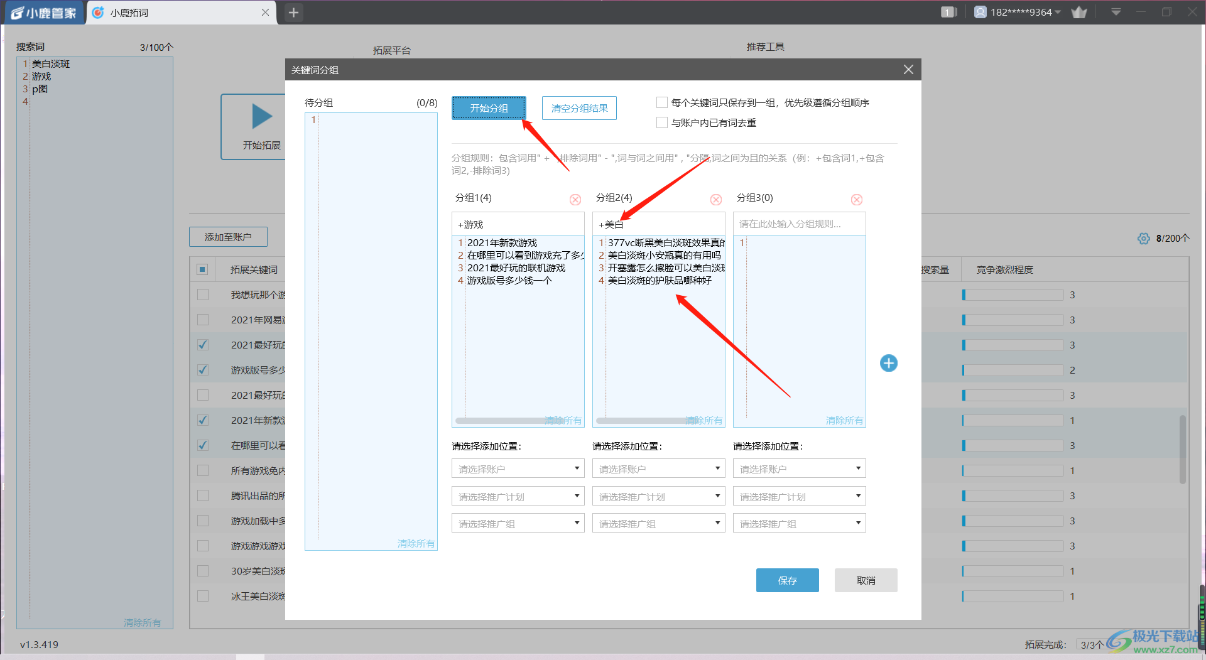Click 清除所有 under 分组3 list

tap(844, 420)
